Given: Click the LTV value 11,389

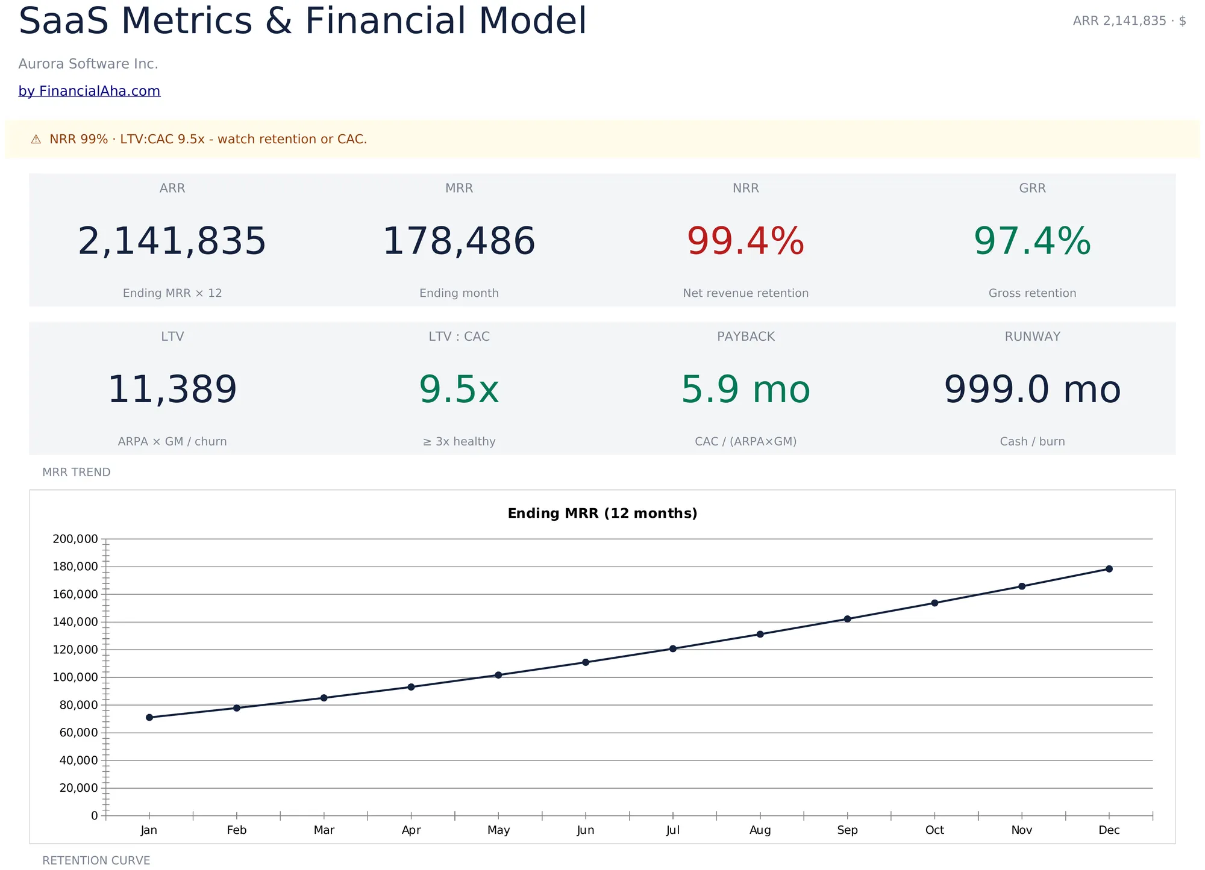Looking at the screenshot, I should (x=172, y=389).
